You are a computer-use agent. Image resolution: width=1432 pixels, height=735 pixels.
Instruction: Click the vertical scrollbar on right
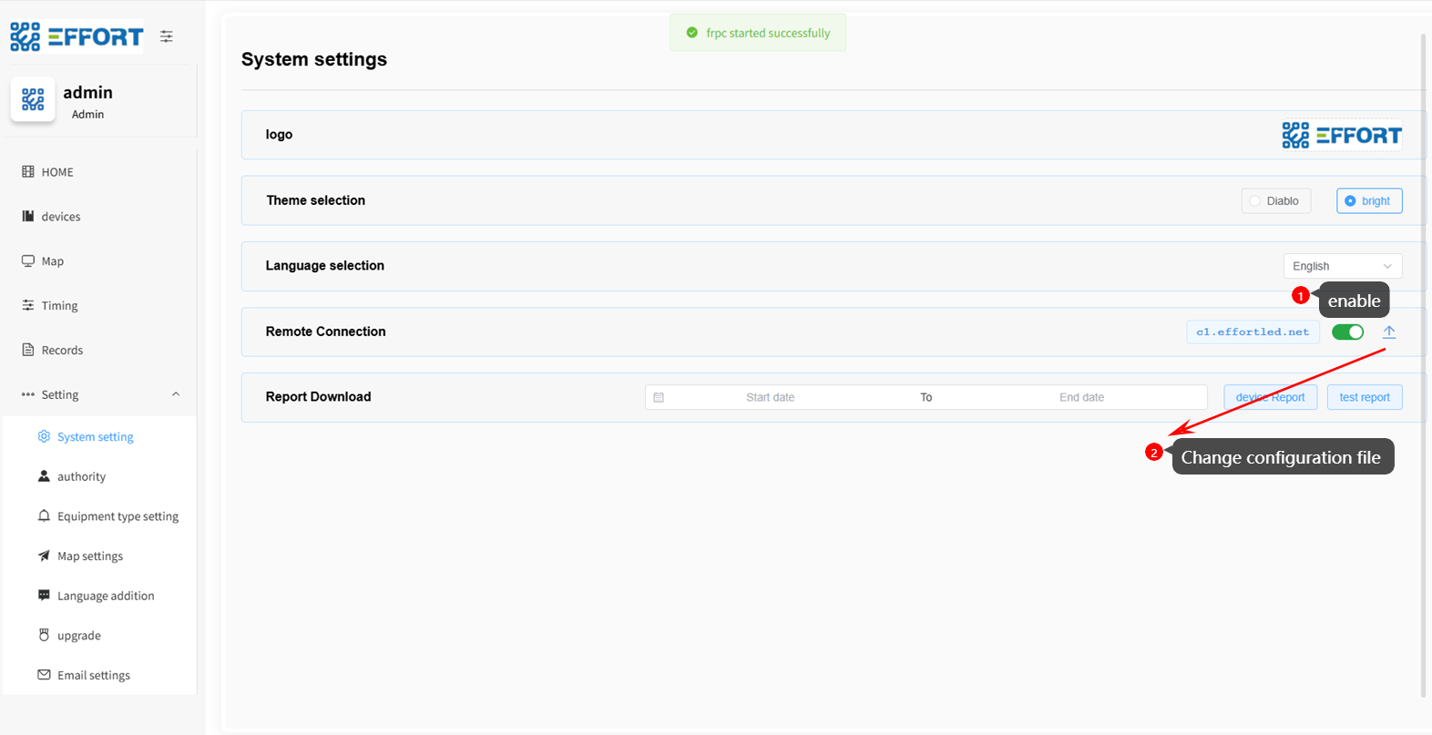(1423, 364)
